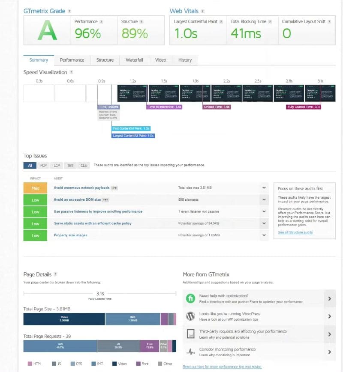This screenshot has height=372, width=343.
Task: Click Avoid an excessive DOM size link
Action: [77, 199]
